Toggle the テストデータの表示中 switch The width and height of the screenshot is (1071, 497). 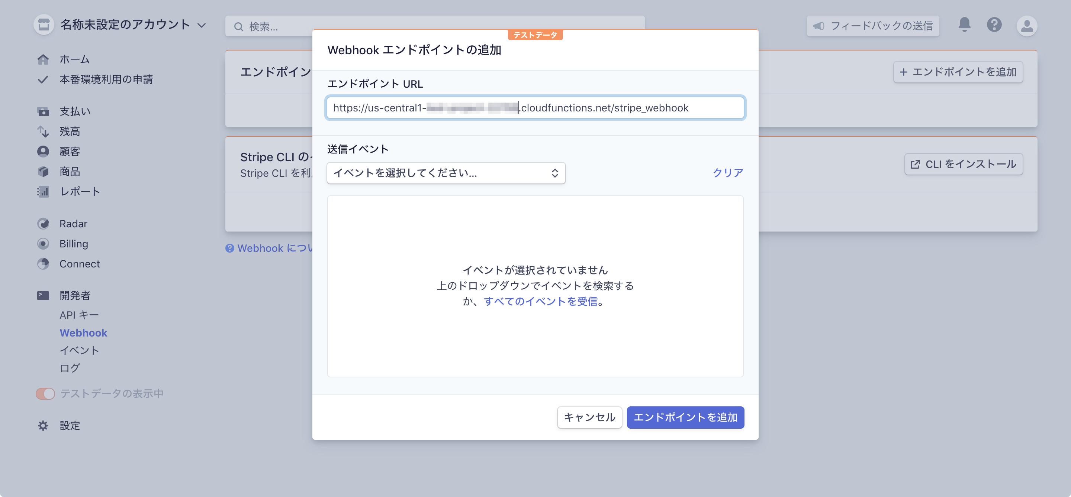[x=45, y=393]
